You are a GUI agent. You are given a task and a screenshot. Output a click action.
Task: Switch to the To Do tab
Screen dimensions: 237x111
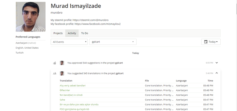pyautogui.click(x=85, y=33)
